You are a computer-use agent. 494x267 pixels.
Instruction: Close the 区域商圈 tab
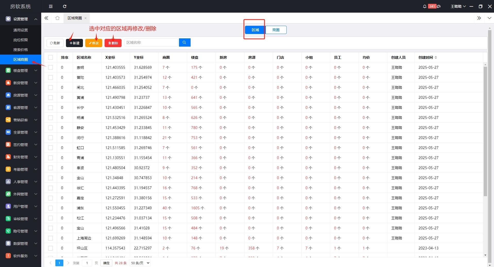[x=86, y=18]
